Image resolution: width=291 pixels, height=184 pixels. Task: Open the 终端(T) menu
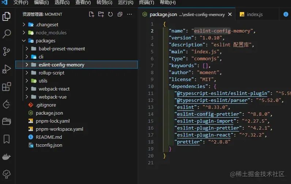pos(147,3)
